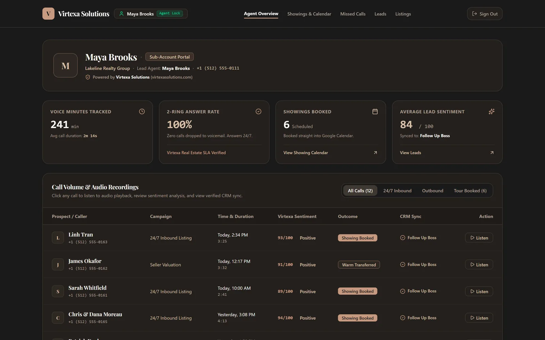The image size is (545, 340).
Task: Click the shield icon beside Powered by Virtexa
Action: pos(88,77)
